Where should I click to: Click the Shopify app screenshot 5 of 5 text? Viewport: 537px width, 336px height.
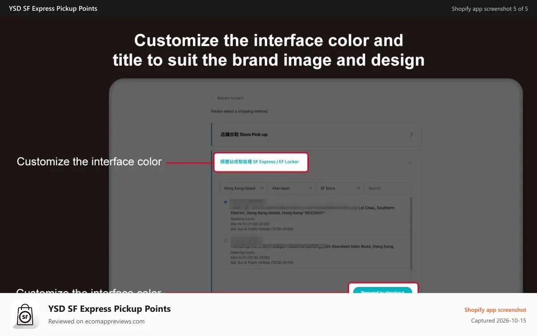pos(490,9)
